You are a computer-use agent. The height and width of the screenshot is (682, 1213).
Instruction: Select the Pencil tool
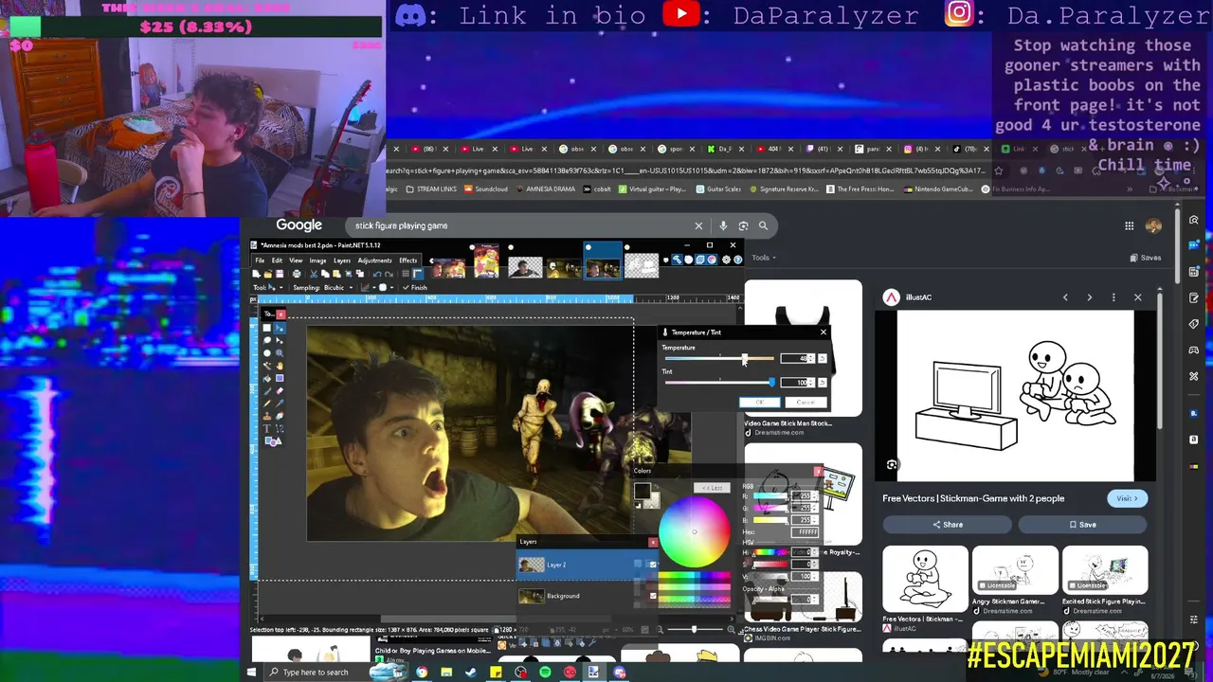point(267,403)
